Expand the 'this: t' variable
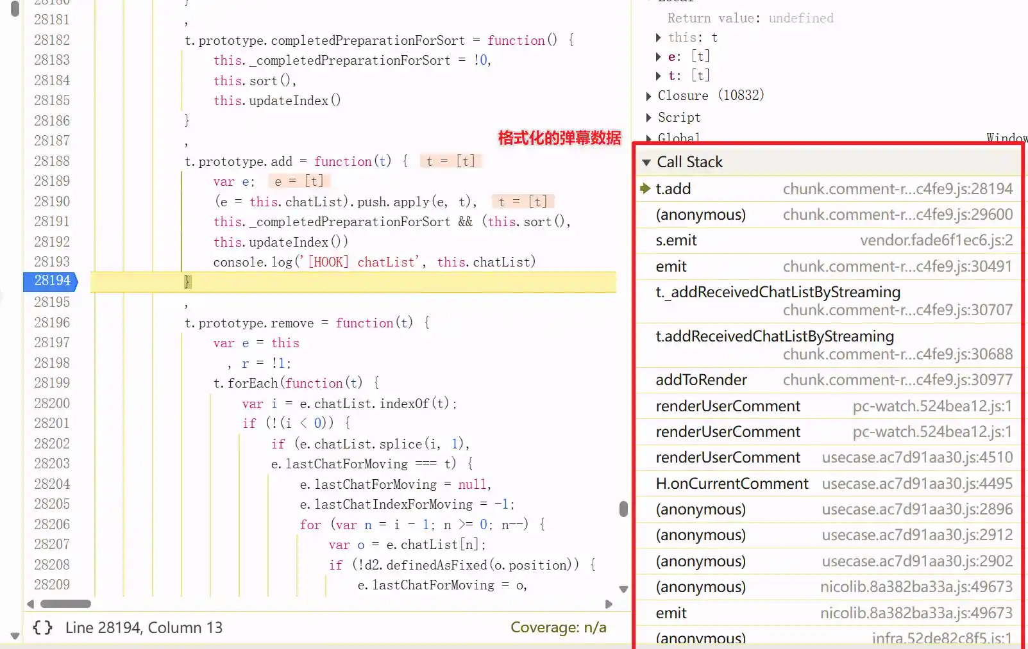The width and height of the screenshot is (1028, 649). pyautogui.click(x=659, y=38)
